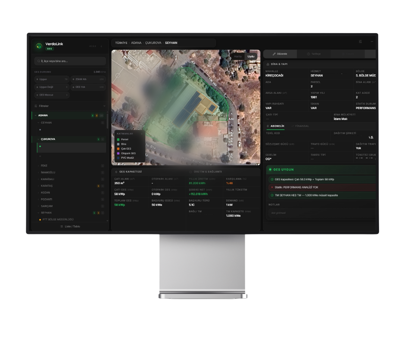Collapse the ADANA province tree node

[36, 115]
